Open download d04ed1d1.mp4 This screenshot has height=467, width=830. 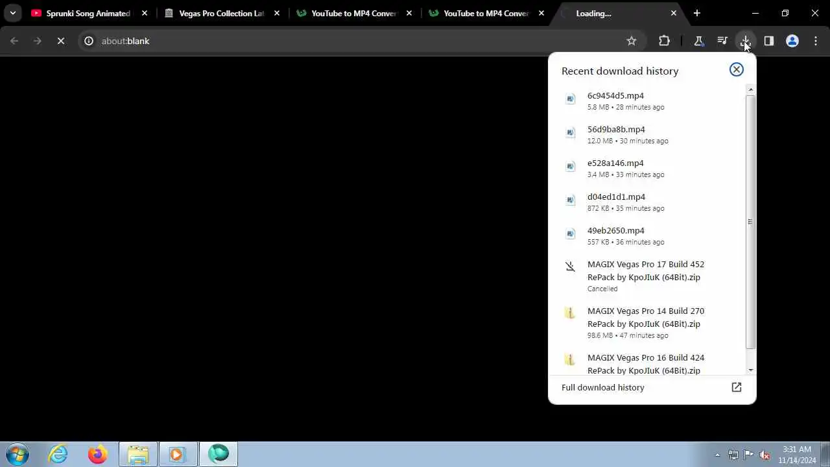(x=646, y=202)
